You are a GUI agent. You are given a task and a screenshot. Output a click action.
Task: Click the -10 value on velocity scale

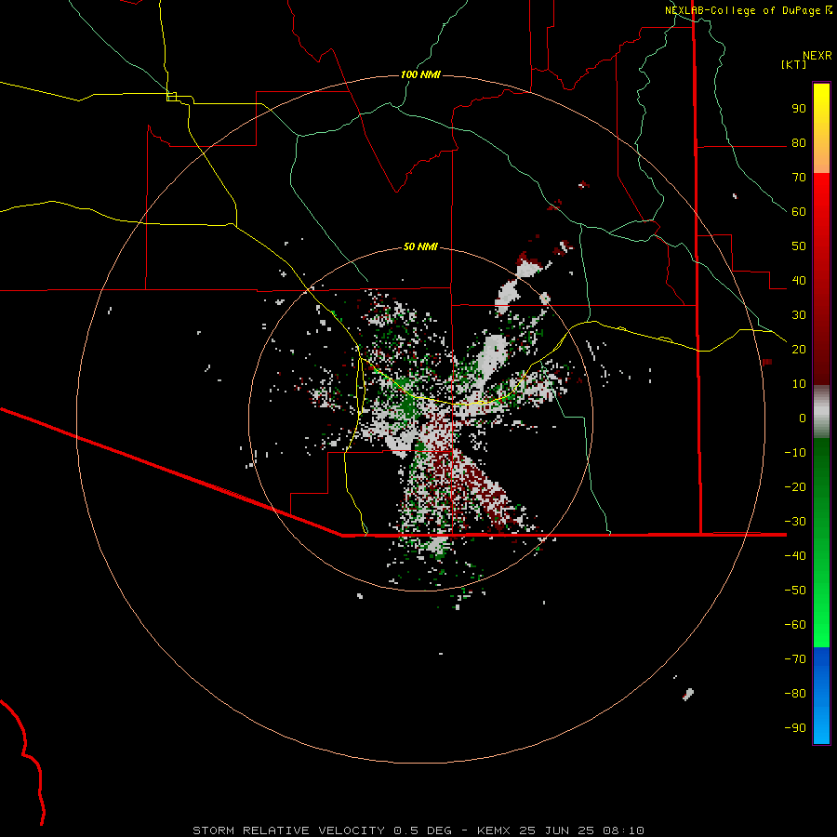coord(795,453)
